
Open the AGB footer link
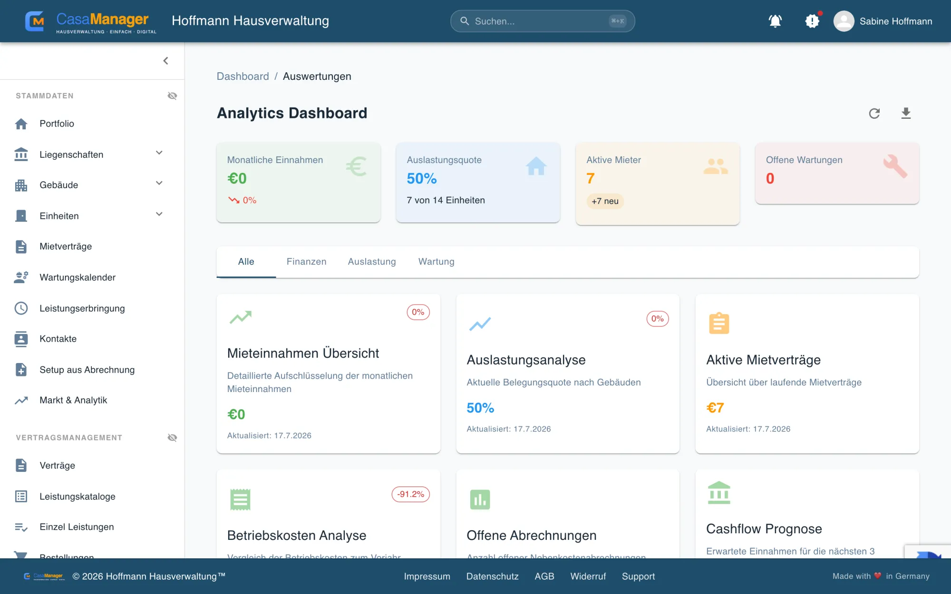point(544,576)
